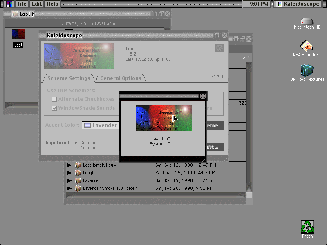Viewport: 327px width, 245px height.
Task: Click the Laugh name in list
Action: click(x=88, y=173)
